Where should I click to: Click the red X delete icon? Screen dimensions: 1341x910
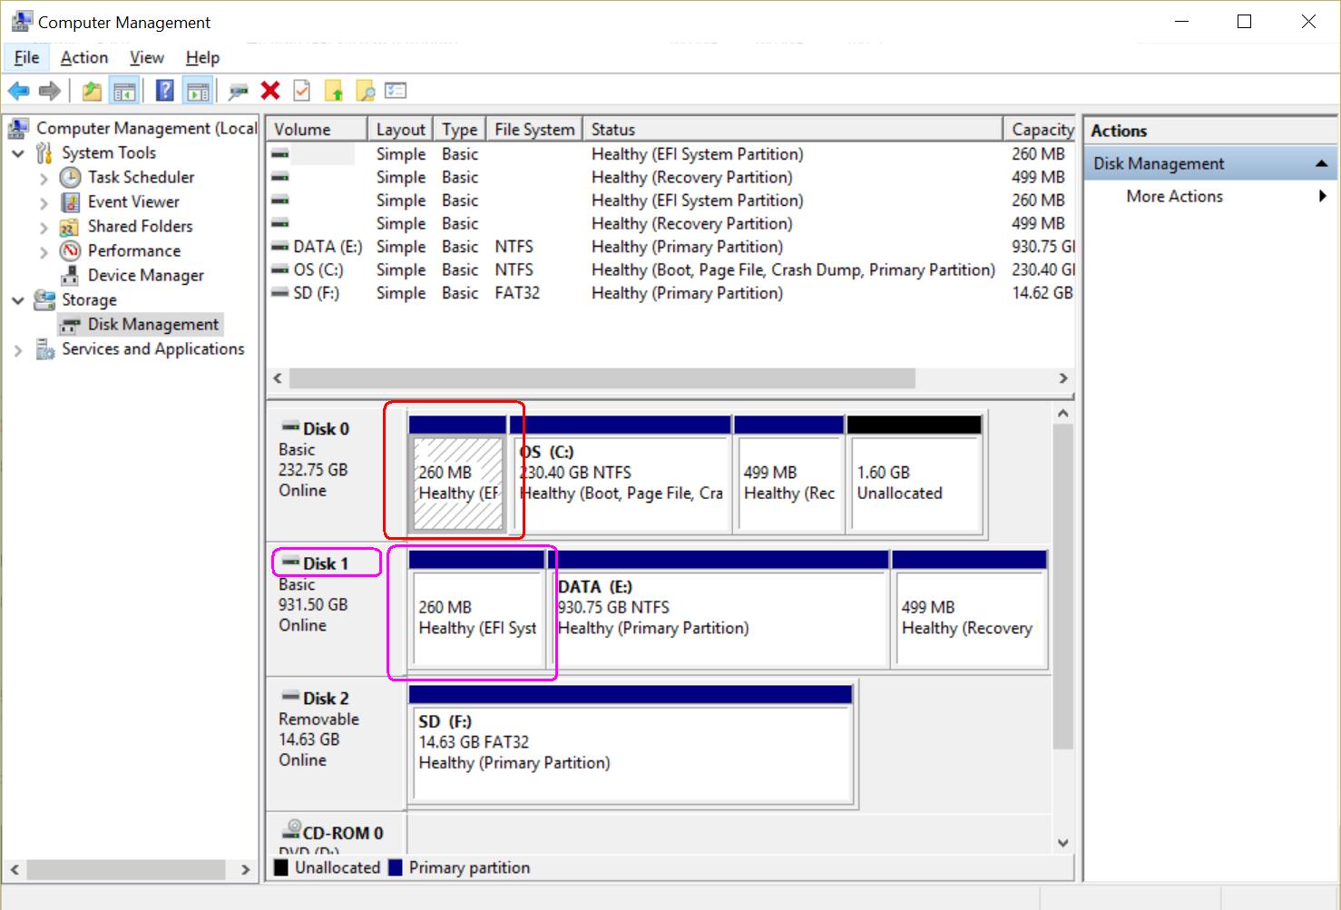[270, 91]
